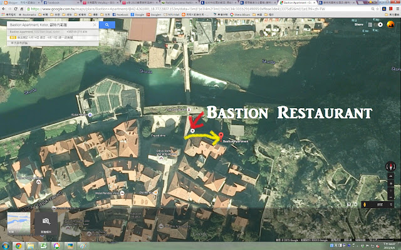
Task: Click the Old Winery restaurant marker
Action: [155, 192]
